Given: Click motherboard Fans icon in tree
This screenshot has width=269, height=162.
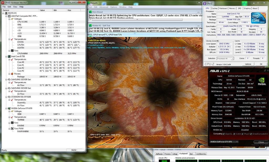Looking at the screenshot, I should point(12,51).
